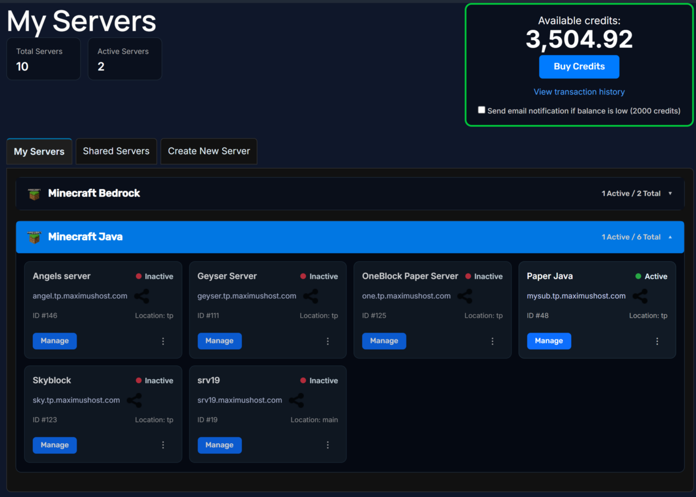Click the share icon on Angels server card

click(x=142, y=296)
